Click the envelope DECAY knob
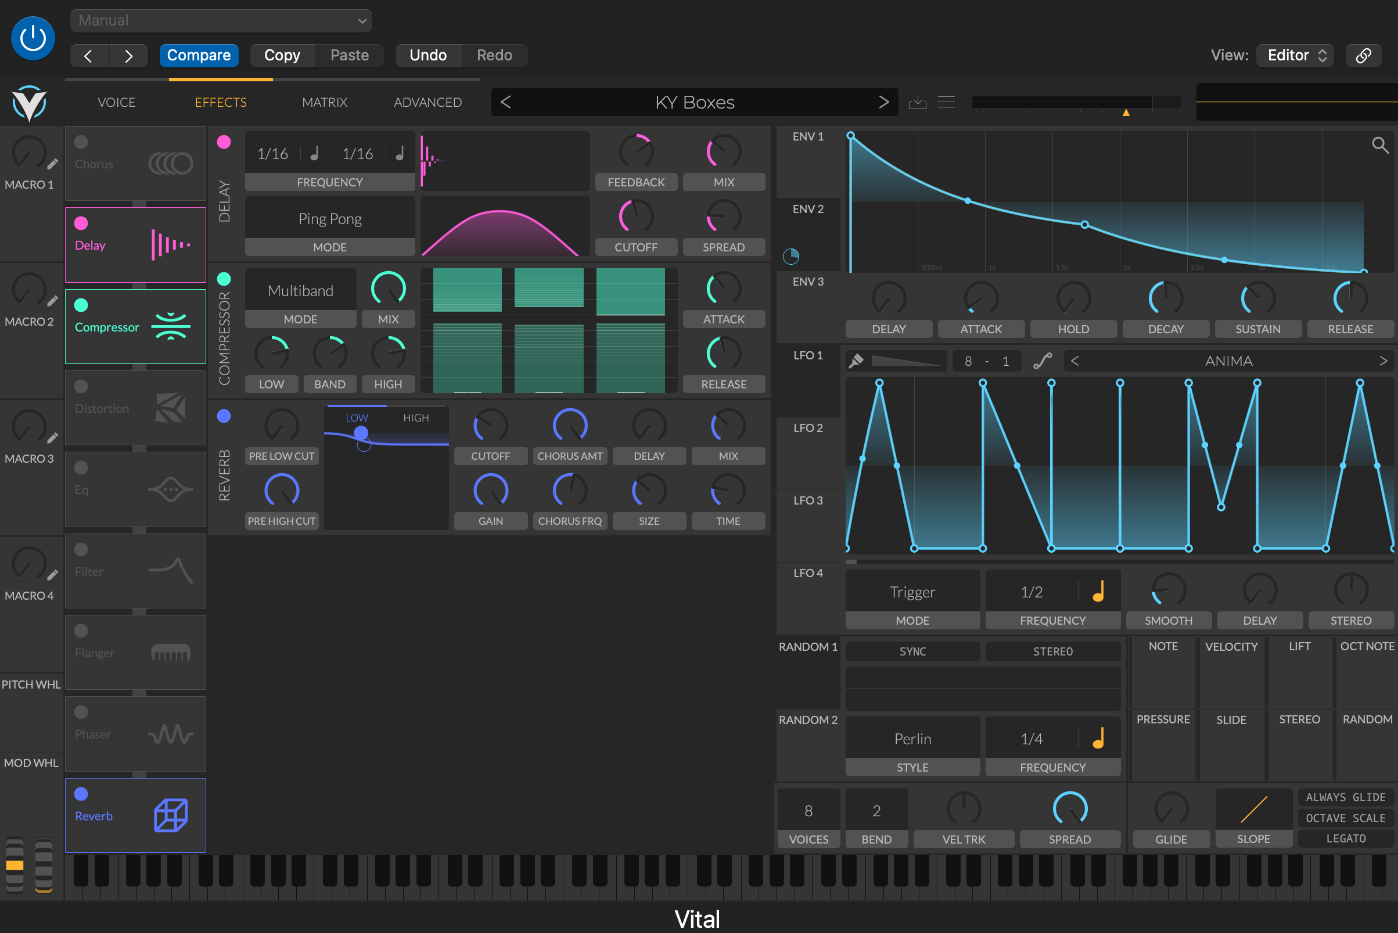Image resolution: width=1398 pixels, height=933 pixels. point(1165,298)
